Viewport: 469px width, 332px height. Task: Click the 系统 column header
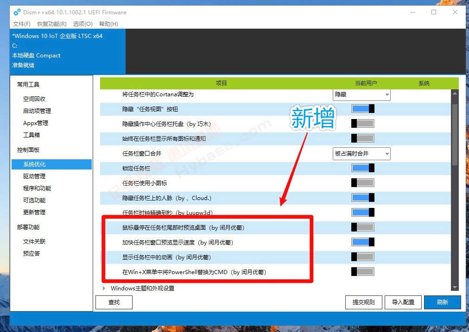point(424,83)
